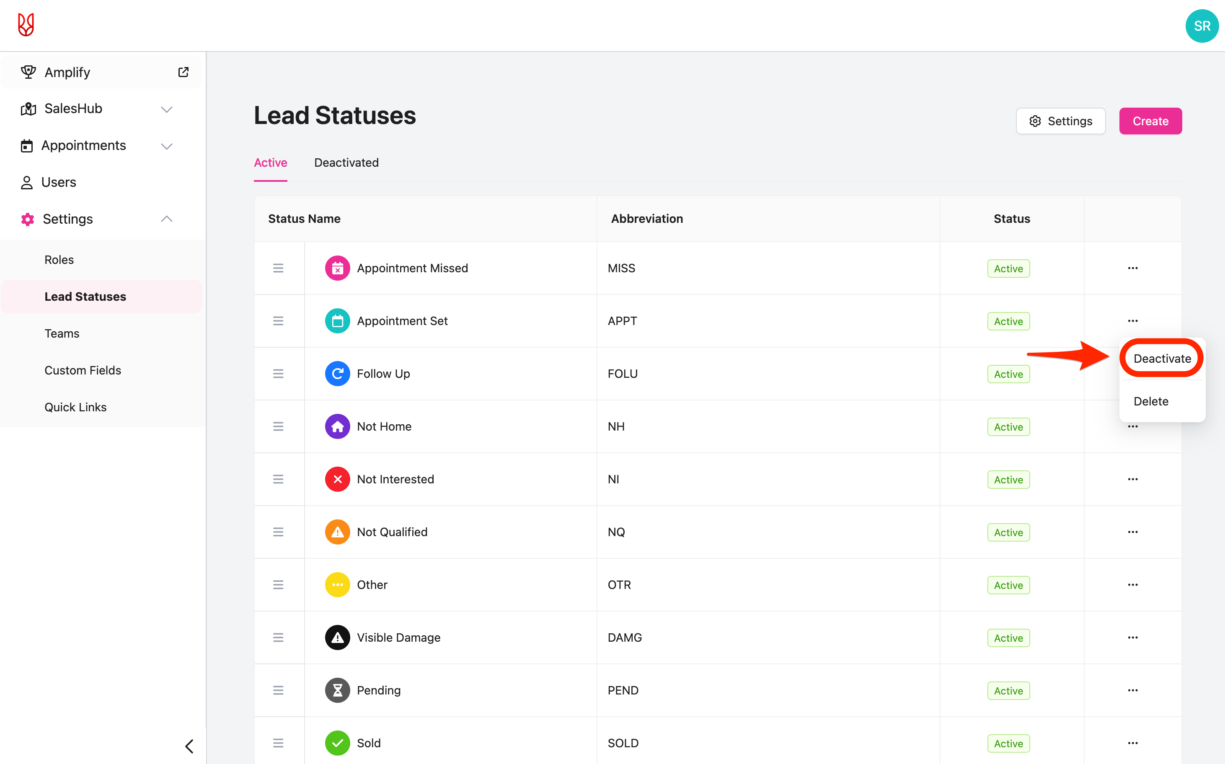1225x764 pixels.
Task: Open the Settings button near Create
Action: point(1060,121)
